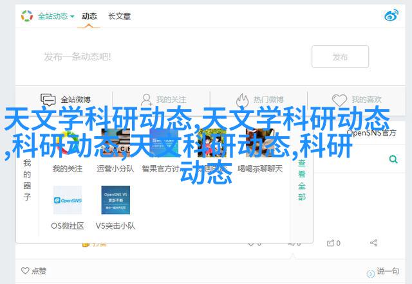Select the 全站微博 chat icon
Viewport: 412px width, 284px height.
48,100
